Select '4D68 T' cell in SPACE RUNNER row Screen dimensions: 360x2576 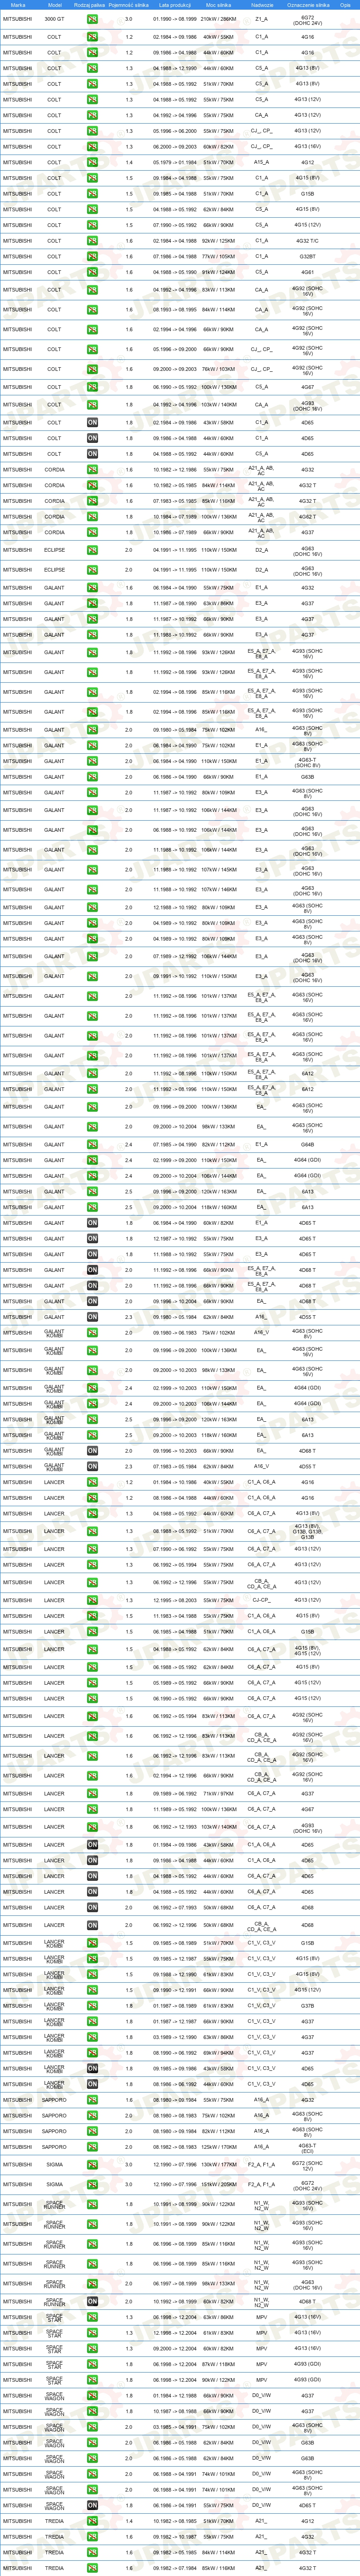(307, 2301)
